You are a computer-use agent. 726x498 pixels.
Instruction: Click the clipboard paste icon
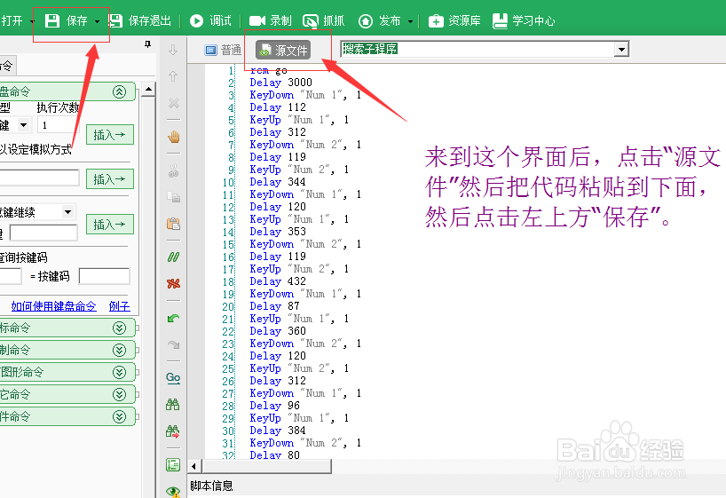[174, 224]
